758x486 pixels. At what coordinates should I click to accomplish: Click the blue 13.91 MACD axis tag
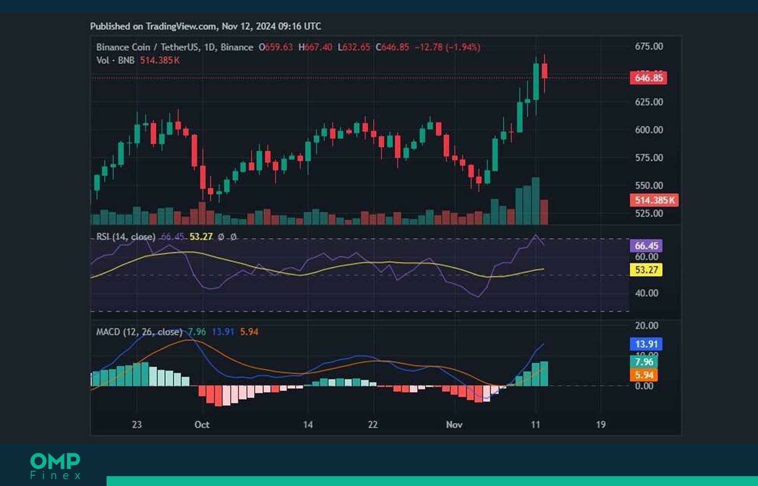coord(646,344)
